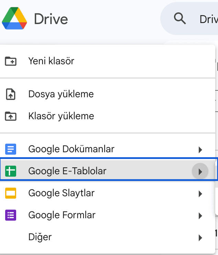Click the file upload icon
The height and width of the screenshot is (255, 218).
click(x=11, y=94)
